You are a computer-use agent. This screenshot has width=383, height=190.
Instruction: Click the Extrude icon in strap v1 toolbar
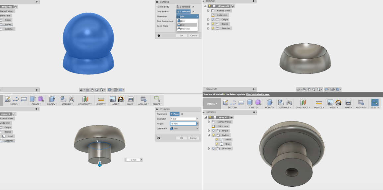32,99
